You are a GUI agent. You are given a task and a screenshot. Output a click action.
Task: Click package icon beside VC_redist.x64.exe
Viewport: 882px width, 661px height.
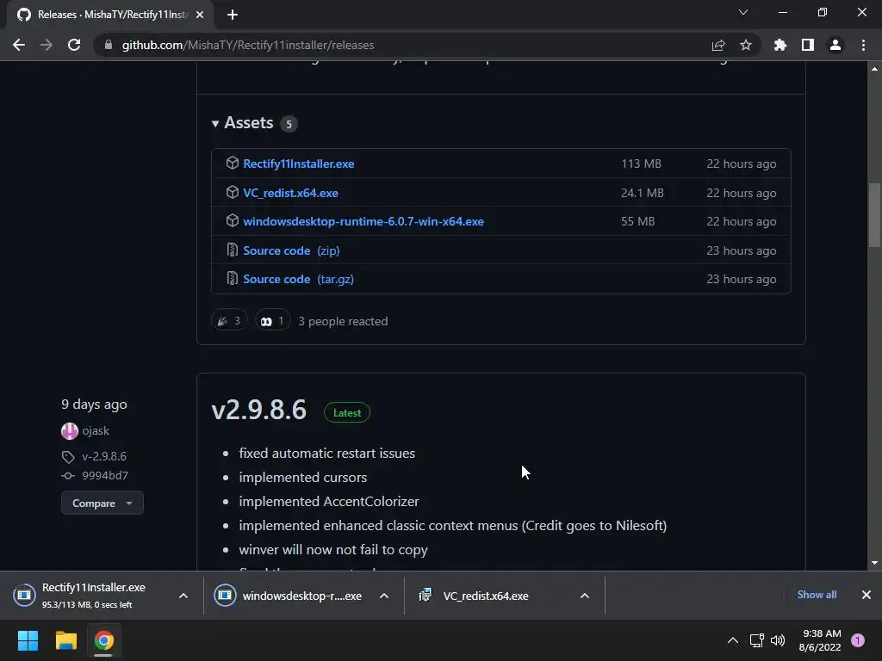pos(233,192)
